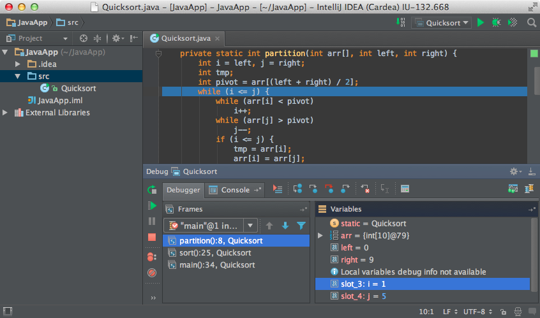
Task: Open thread selector "main"@1 dropdown
Action: click(211, 226)
